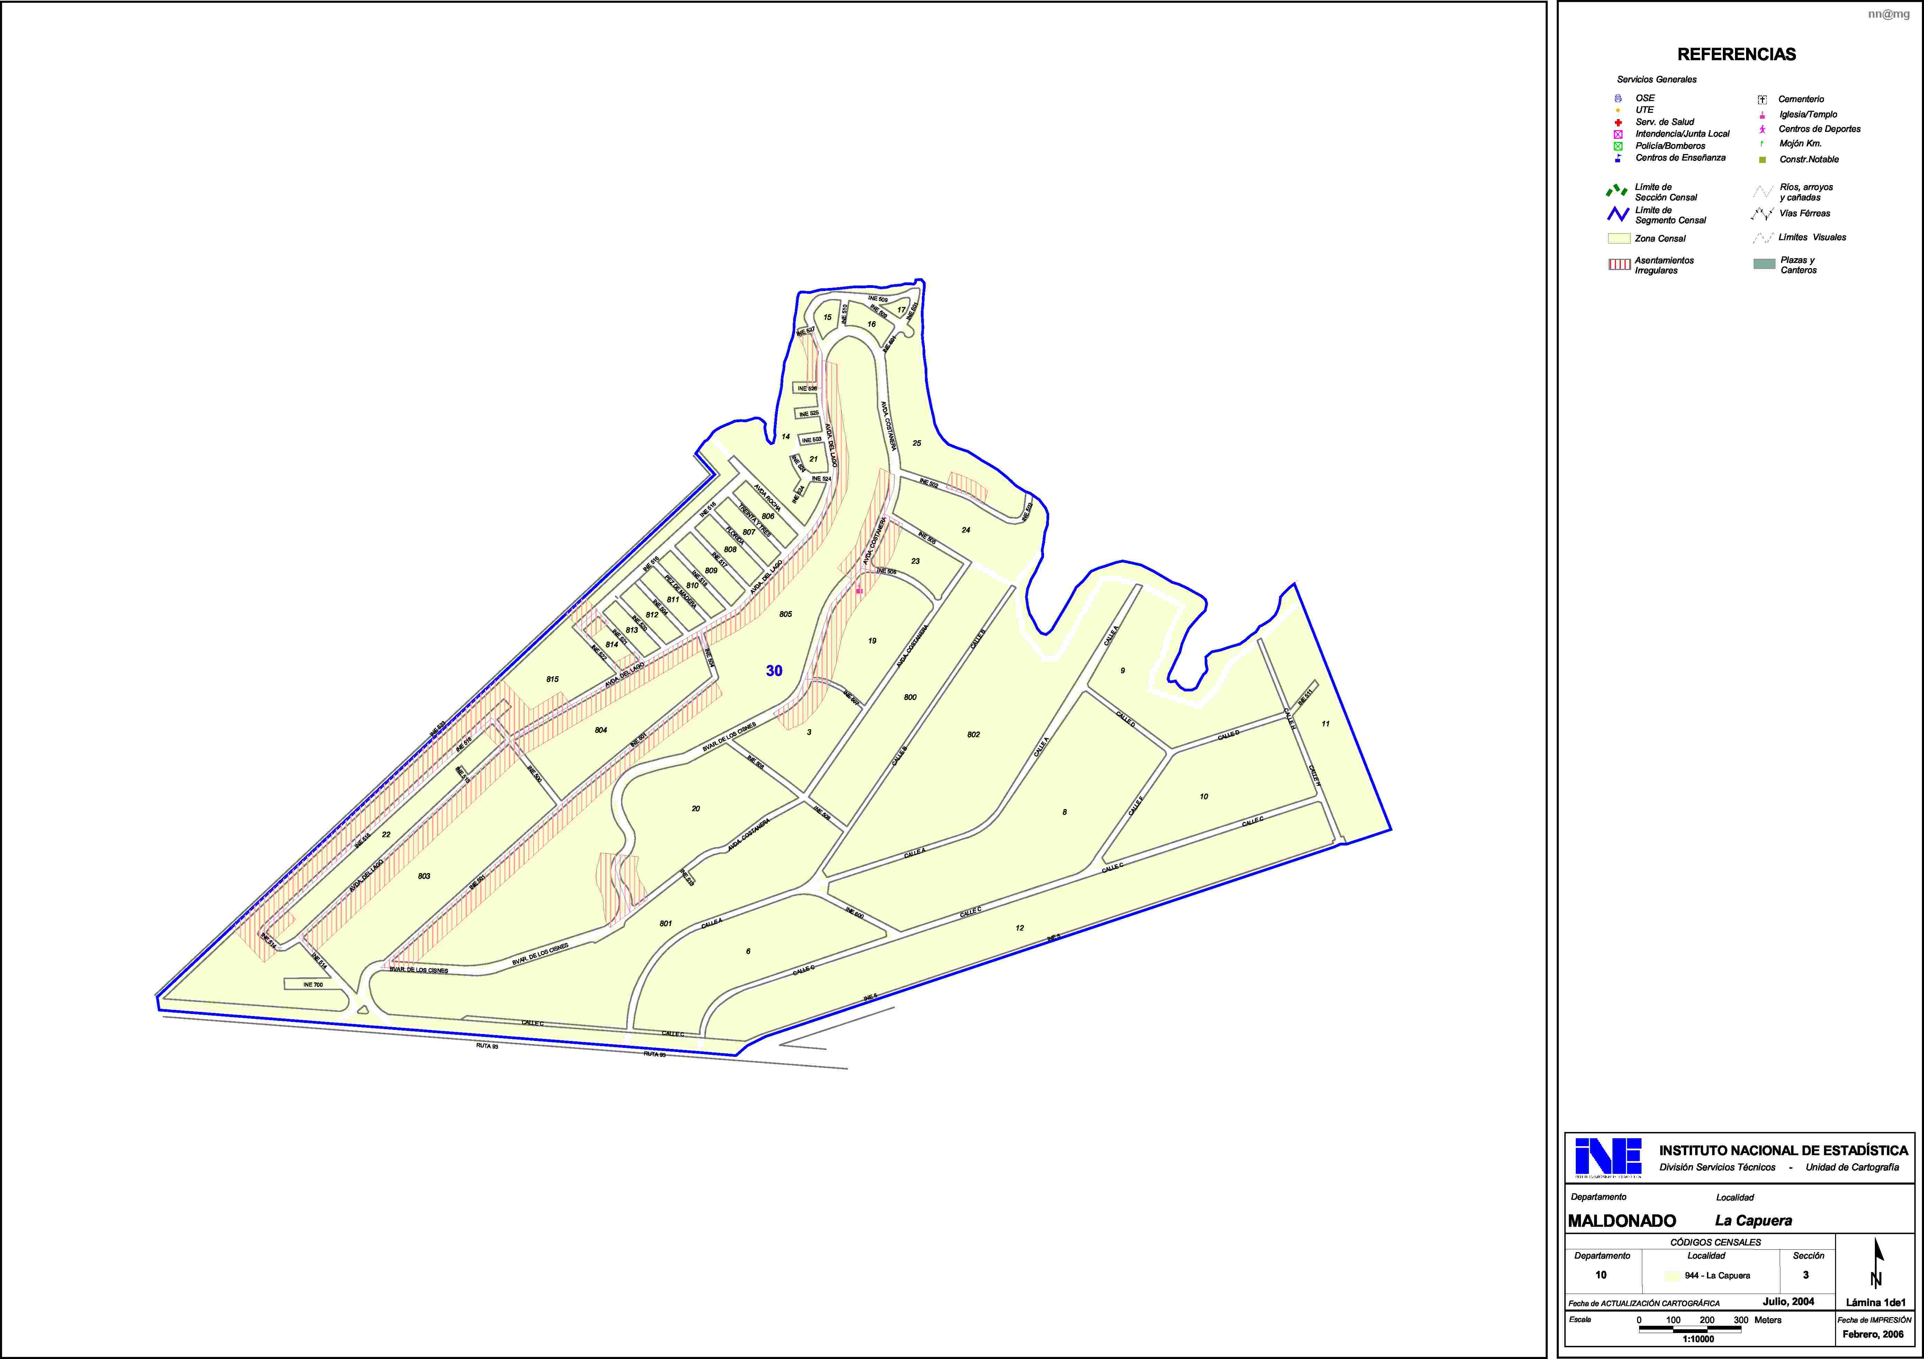Screen dimensions: 1924x1359
Task: Select the Centros de Deportes figure icon
Action: tap(1762, 129)
